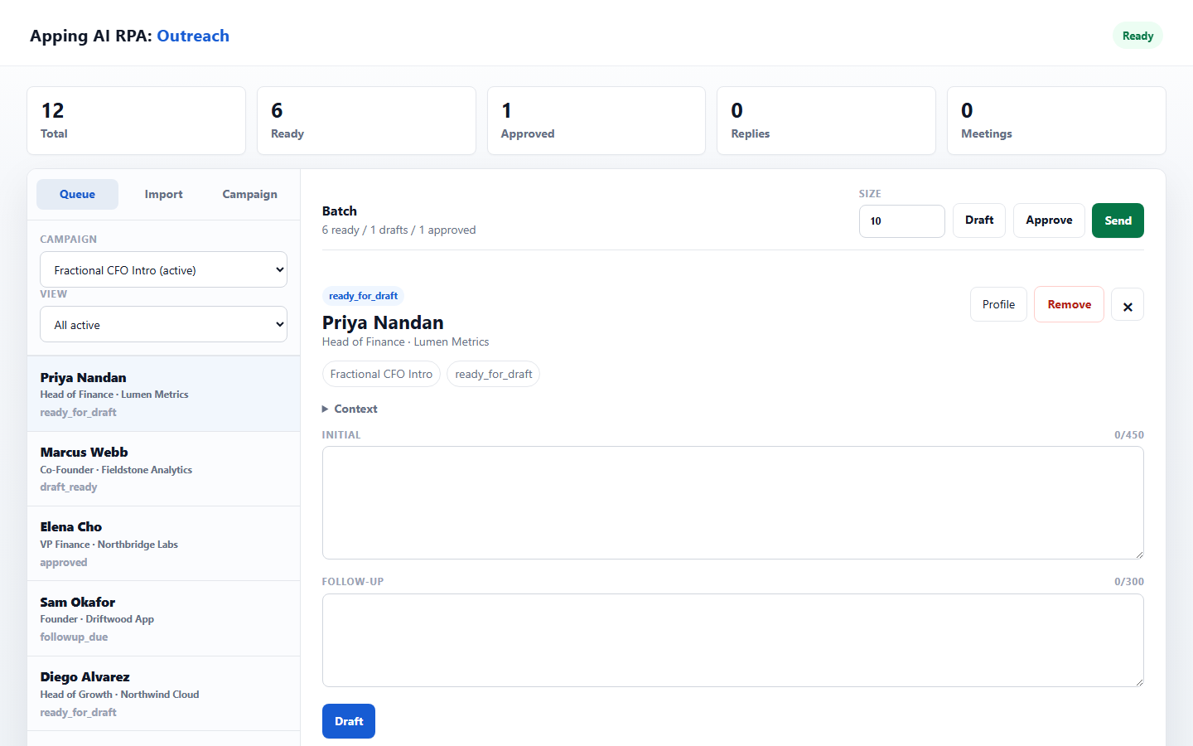
Task: Open the Campaign tab
Action: (249, 194)
